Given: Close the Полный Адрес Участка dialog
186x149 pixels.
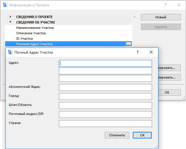Looking at the screenshot, I should point(151,52).
